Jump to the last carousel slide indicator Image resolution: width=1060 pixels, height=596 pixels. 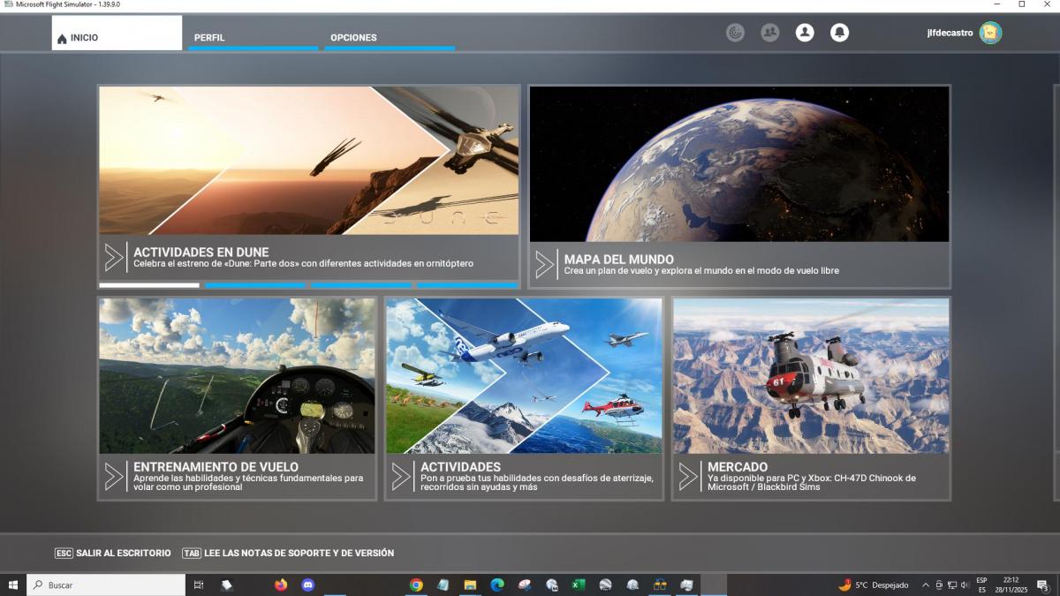point(467,285)
